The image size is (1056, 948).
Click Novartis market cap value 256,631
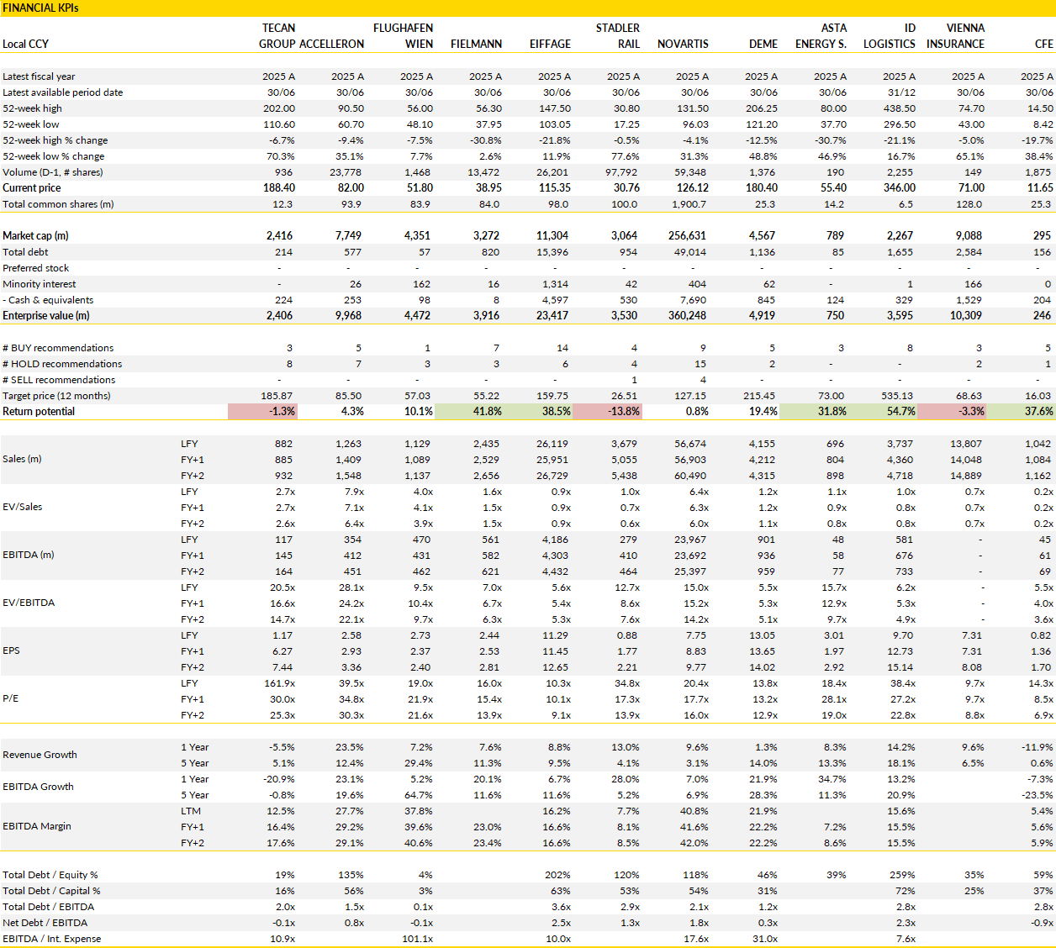click(687, 236)
